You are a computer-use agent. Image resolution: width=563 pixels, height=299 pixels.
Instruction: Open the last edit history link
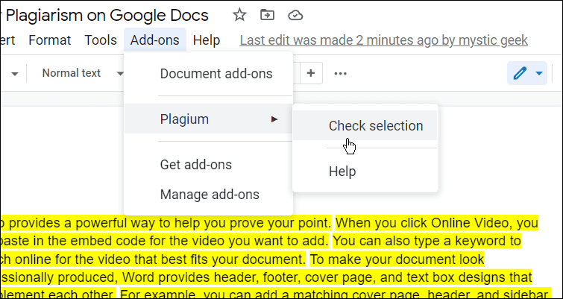[384, 40]
